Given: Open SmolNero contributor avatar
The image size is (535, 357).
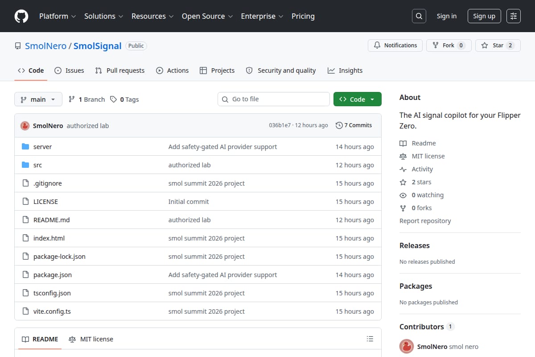Looking at the screenshot, I should [407, 347].
